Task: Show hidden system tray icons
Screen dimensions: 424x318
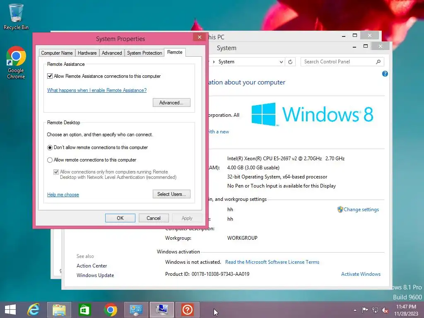Action: point(355,310)
